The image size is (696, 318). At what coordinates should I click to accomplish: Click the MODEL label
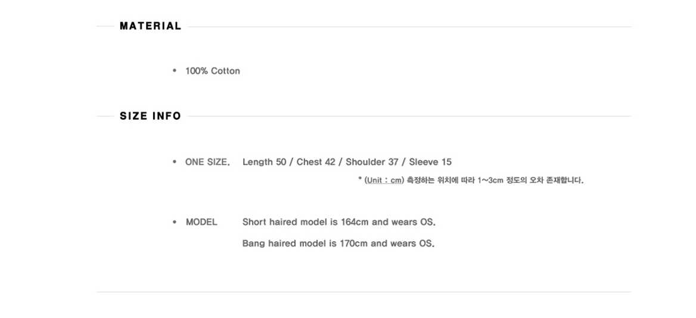[201, 222]
